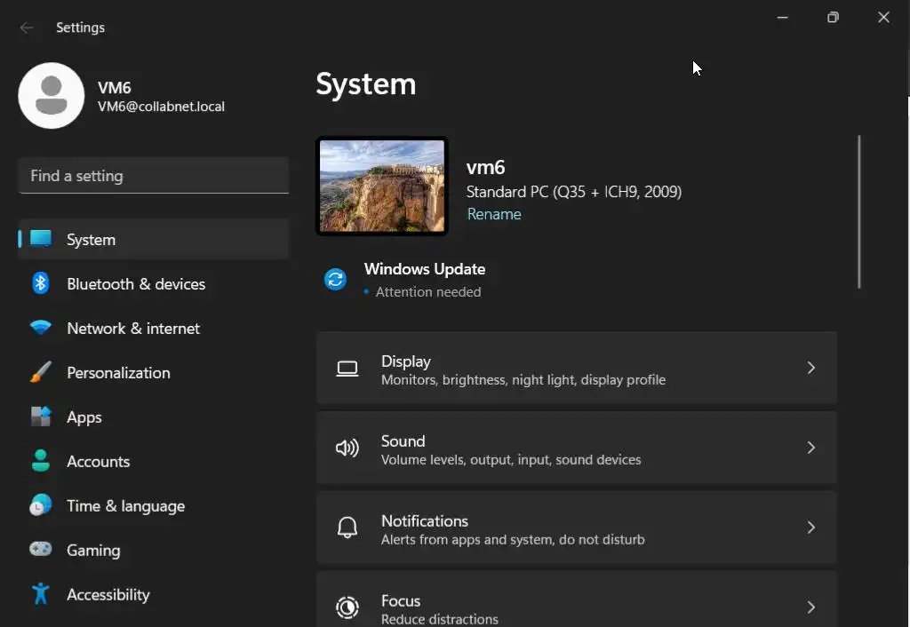
Task: Open Time & language settings section
Action: 125,505
